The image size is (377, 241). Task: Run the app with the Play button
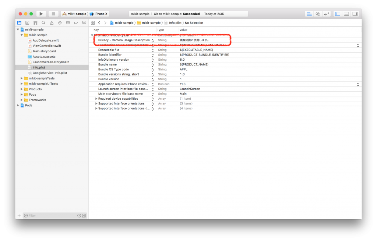[41, 14]
